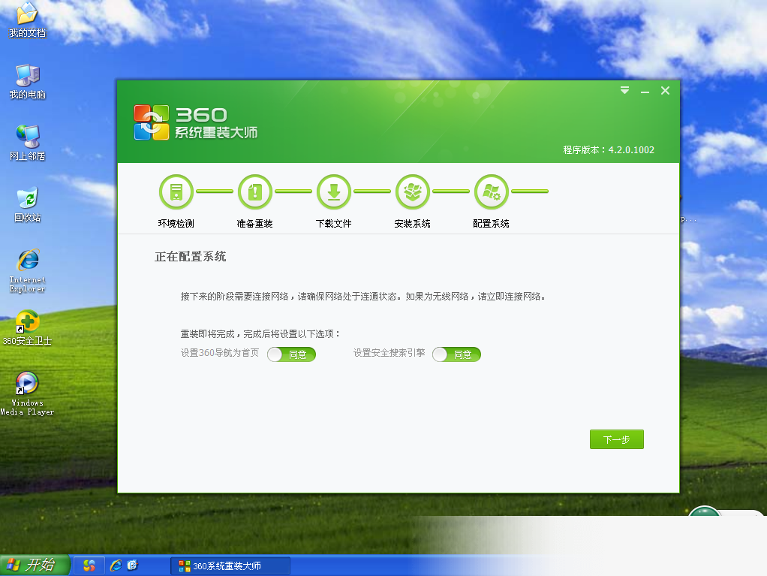Screen dimensions: 767x576
Task: Click the colorful quick launch taskbar icon
Action: tap(89, 565)
